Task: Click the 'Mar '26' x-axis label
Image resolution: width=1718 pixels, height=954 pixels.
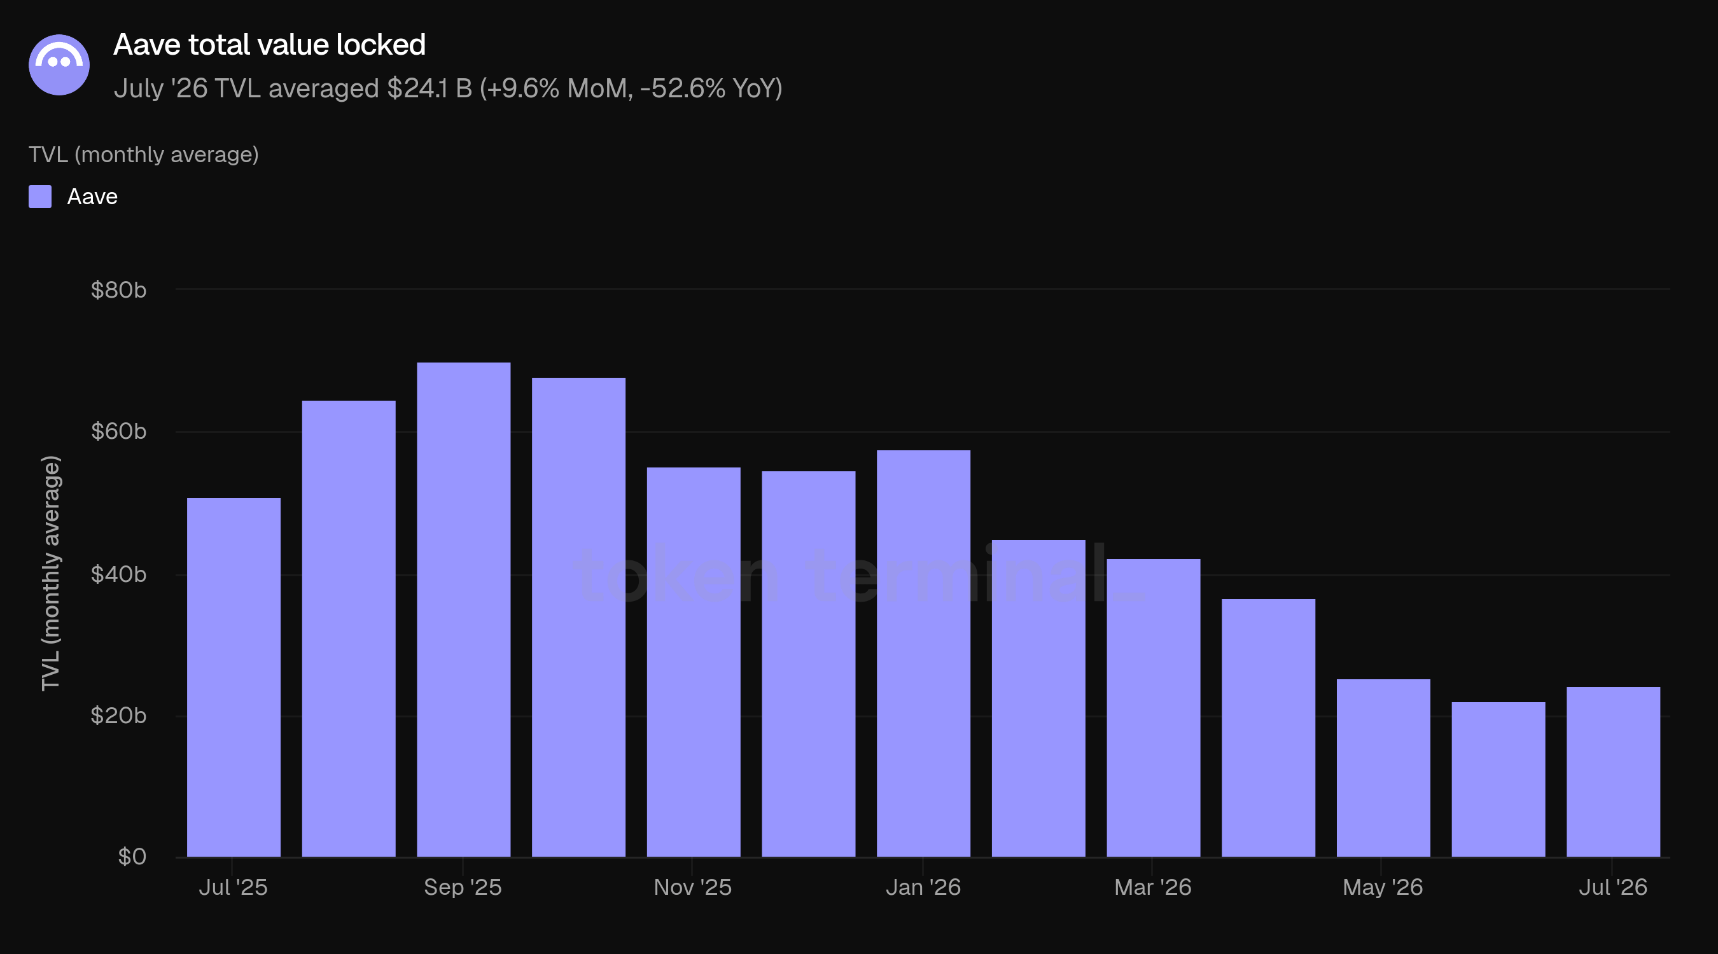Action: tap(1153, 887)
